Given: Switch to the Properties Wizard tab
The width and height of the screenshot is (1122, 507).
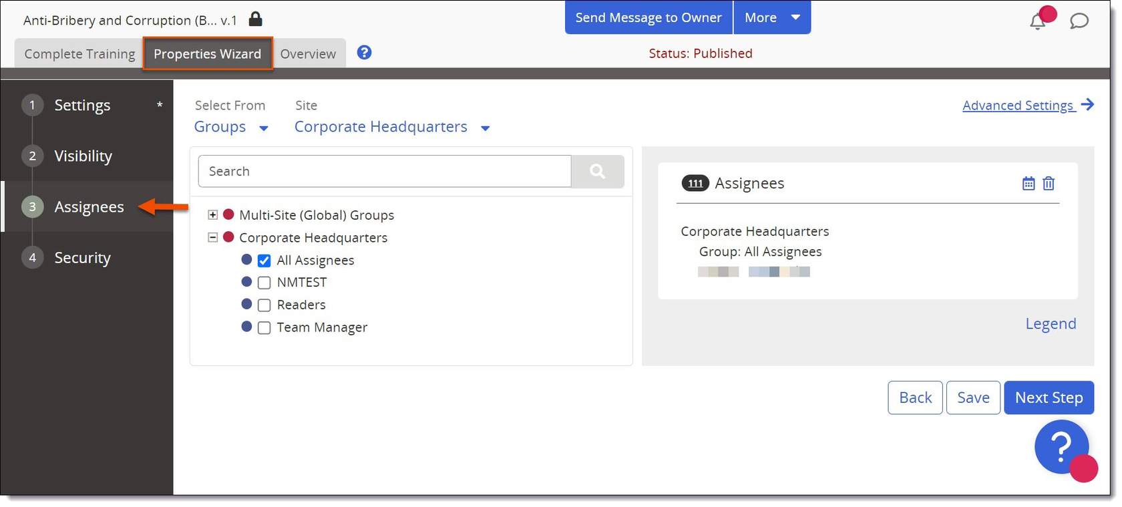Looking at the screenshot, I should (208, 53).
